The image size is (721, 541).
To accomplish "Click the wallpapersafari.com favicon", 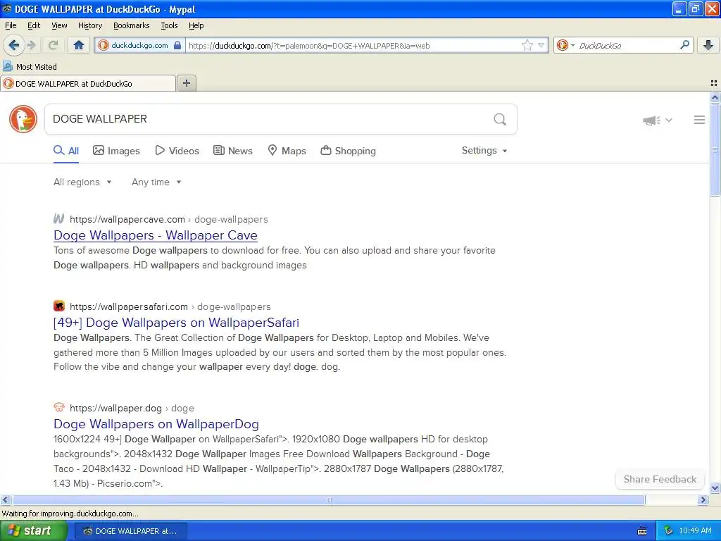I will 59,306.
